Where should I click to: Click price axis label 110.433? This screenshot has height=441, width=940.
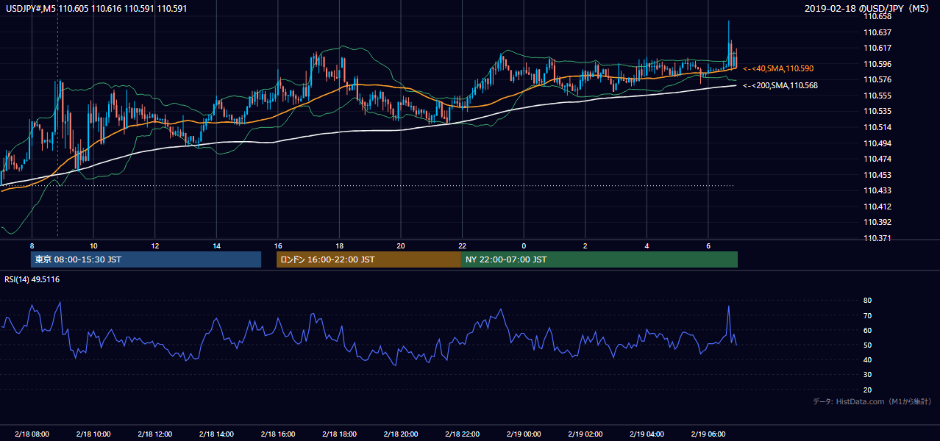[x=877, y=190]
